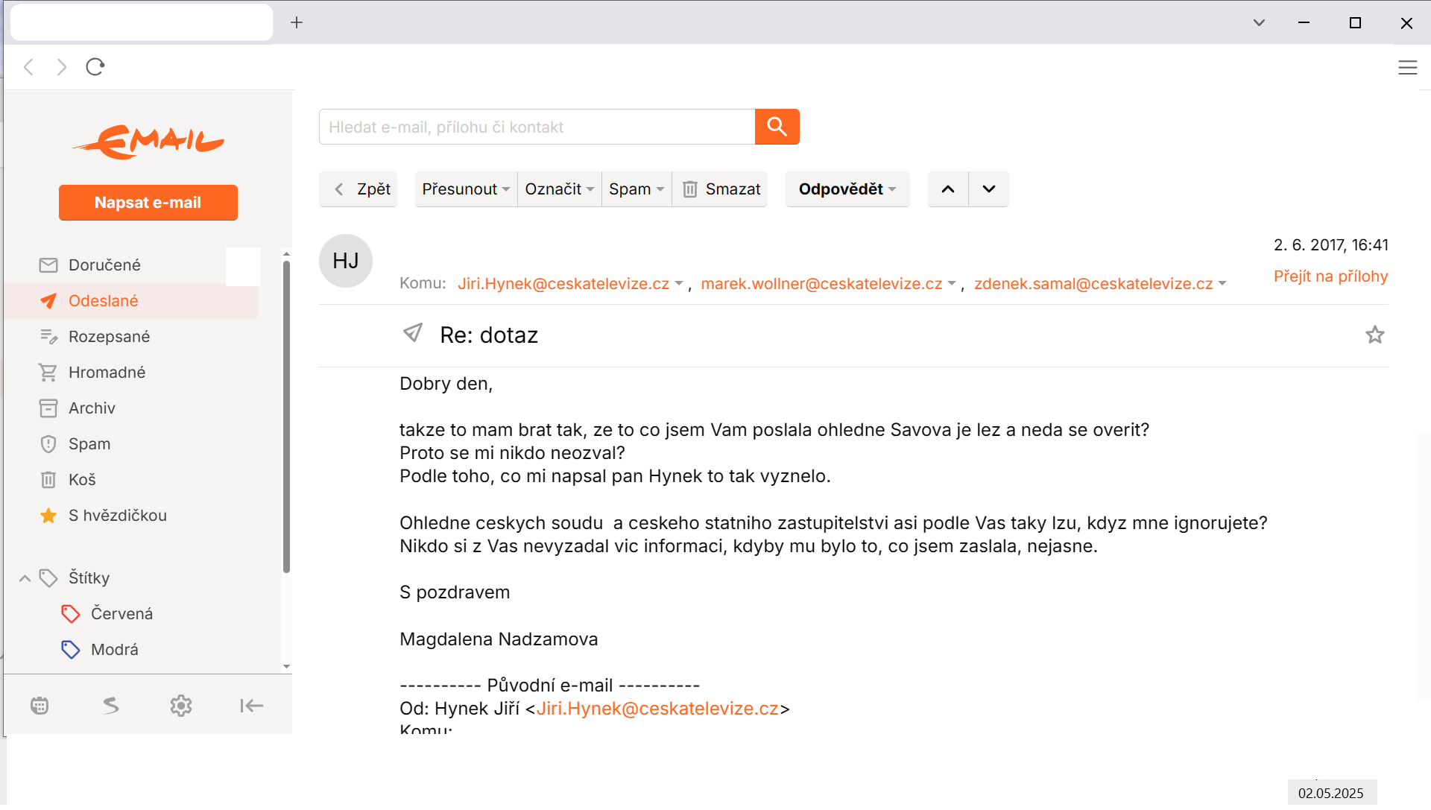
Task: Open the browser hamburger menu
Action: 1407,67
